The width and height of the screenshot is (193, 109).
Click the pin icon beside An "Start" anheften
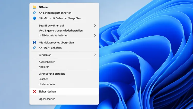tap(34, 48)
